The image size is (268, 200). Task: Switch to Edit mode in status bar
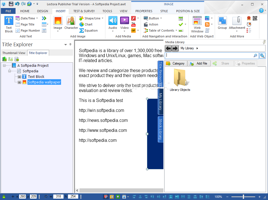(106, 197)
